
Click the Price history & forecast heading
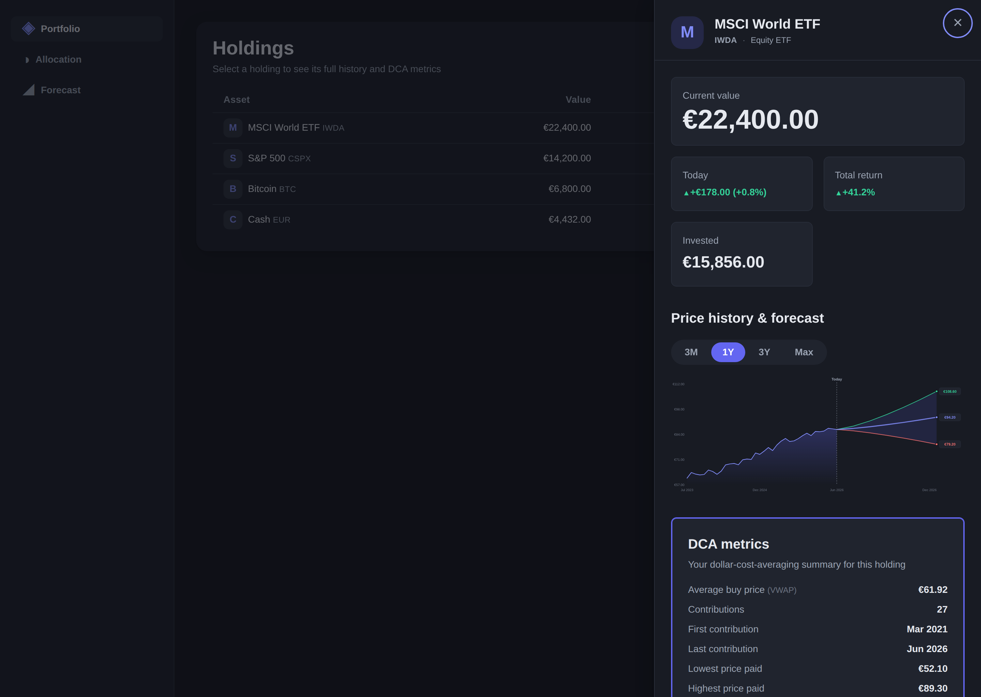click(747, 318)
